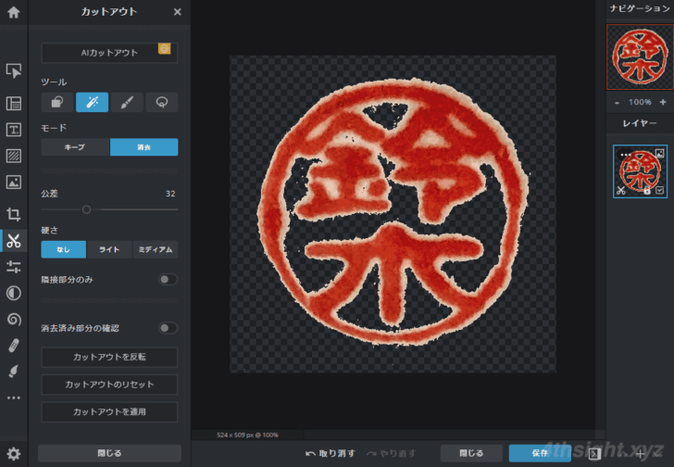Open the settings gear icon
The width and height of the screenshot is (674, 467).
[14, 453]
